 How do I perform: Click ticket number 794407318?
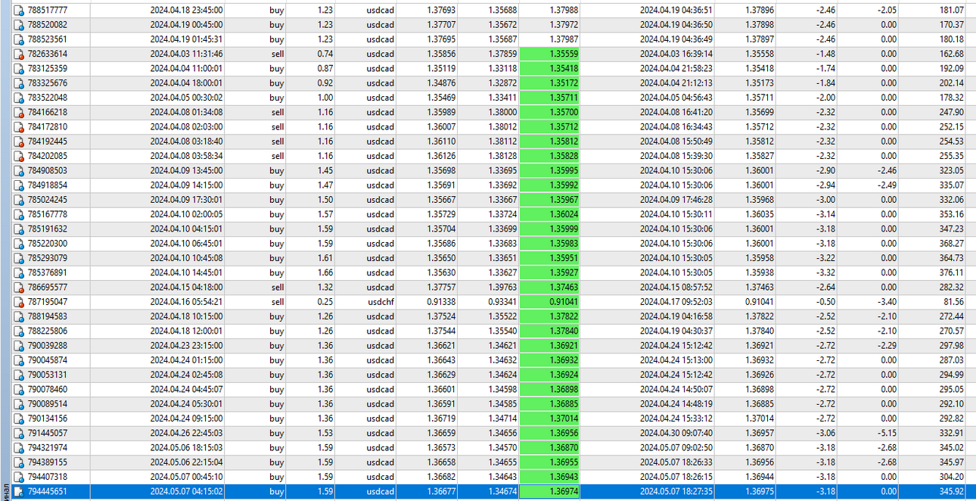(48, 476)
